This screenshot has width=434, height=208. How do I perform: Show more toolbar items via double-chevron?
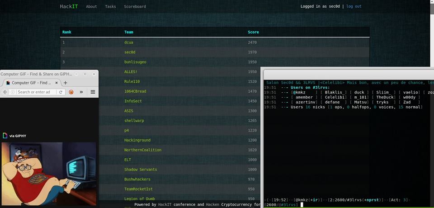[x=81, y=92]
